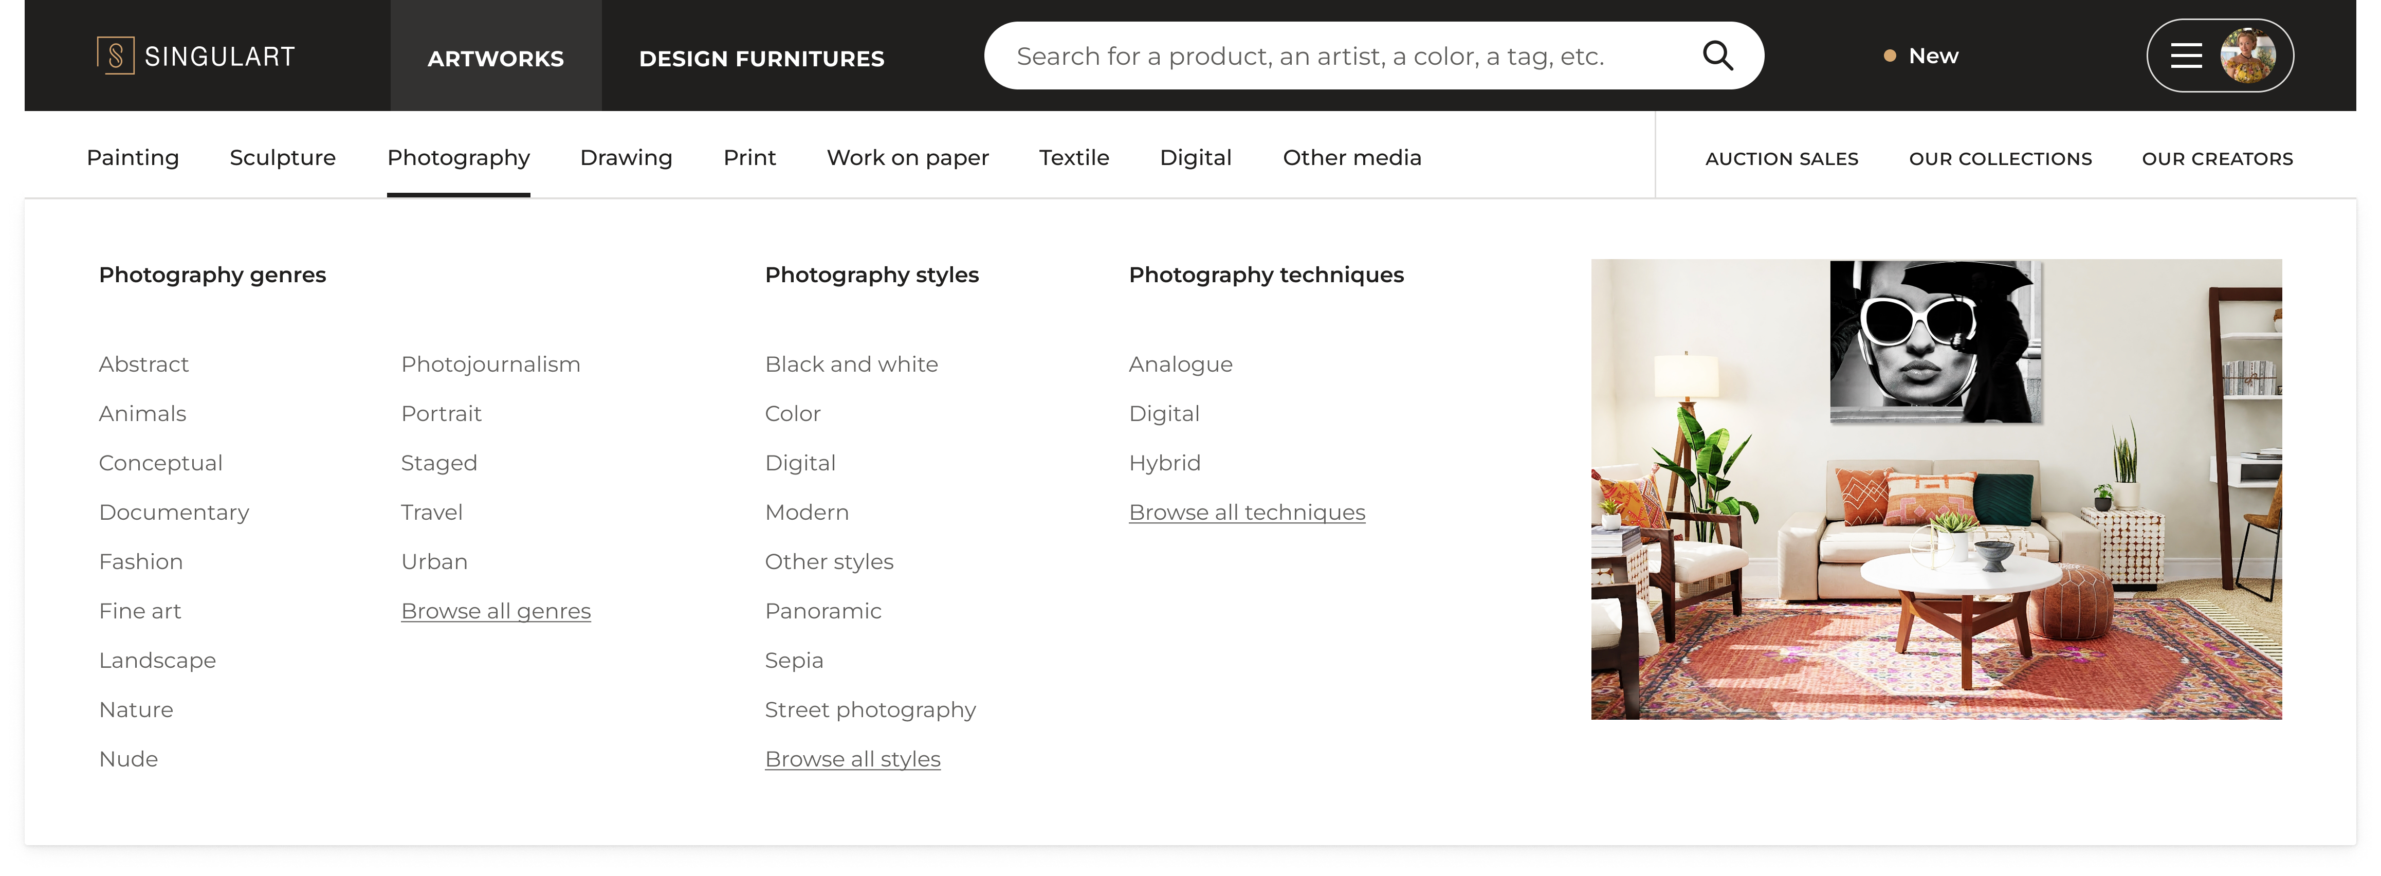Open the Artworks top tab
Viewport: 2381px width, 876px height.
click(496, 58)
